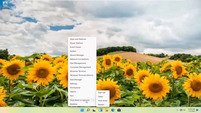The image size is (201, 113).
Task: Open taskbar Search magnifier icon
Action: point(88,110)
